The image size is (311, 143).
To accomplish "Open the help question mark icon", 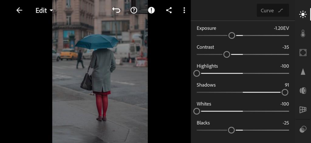I will (x=134, y=10).
